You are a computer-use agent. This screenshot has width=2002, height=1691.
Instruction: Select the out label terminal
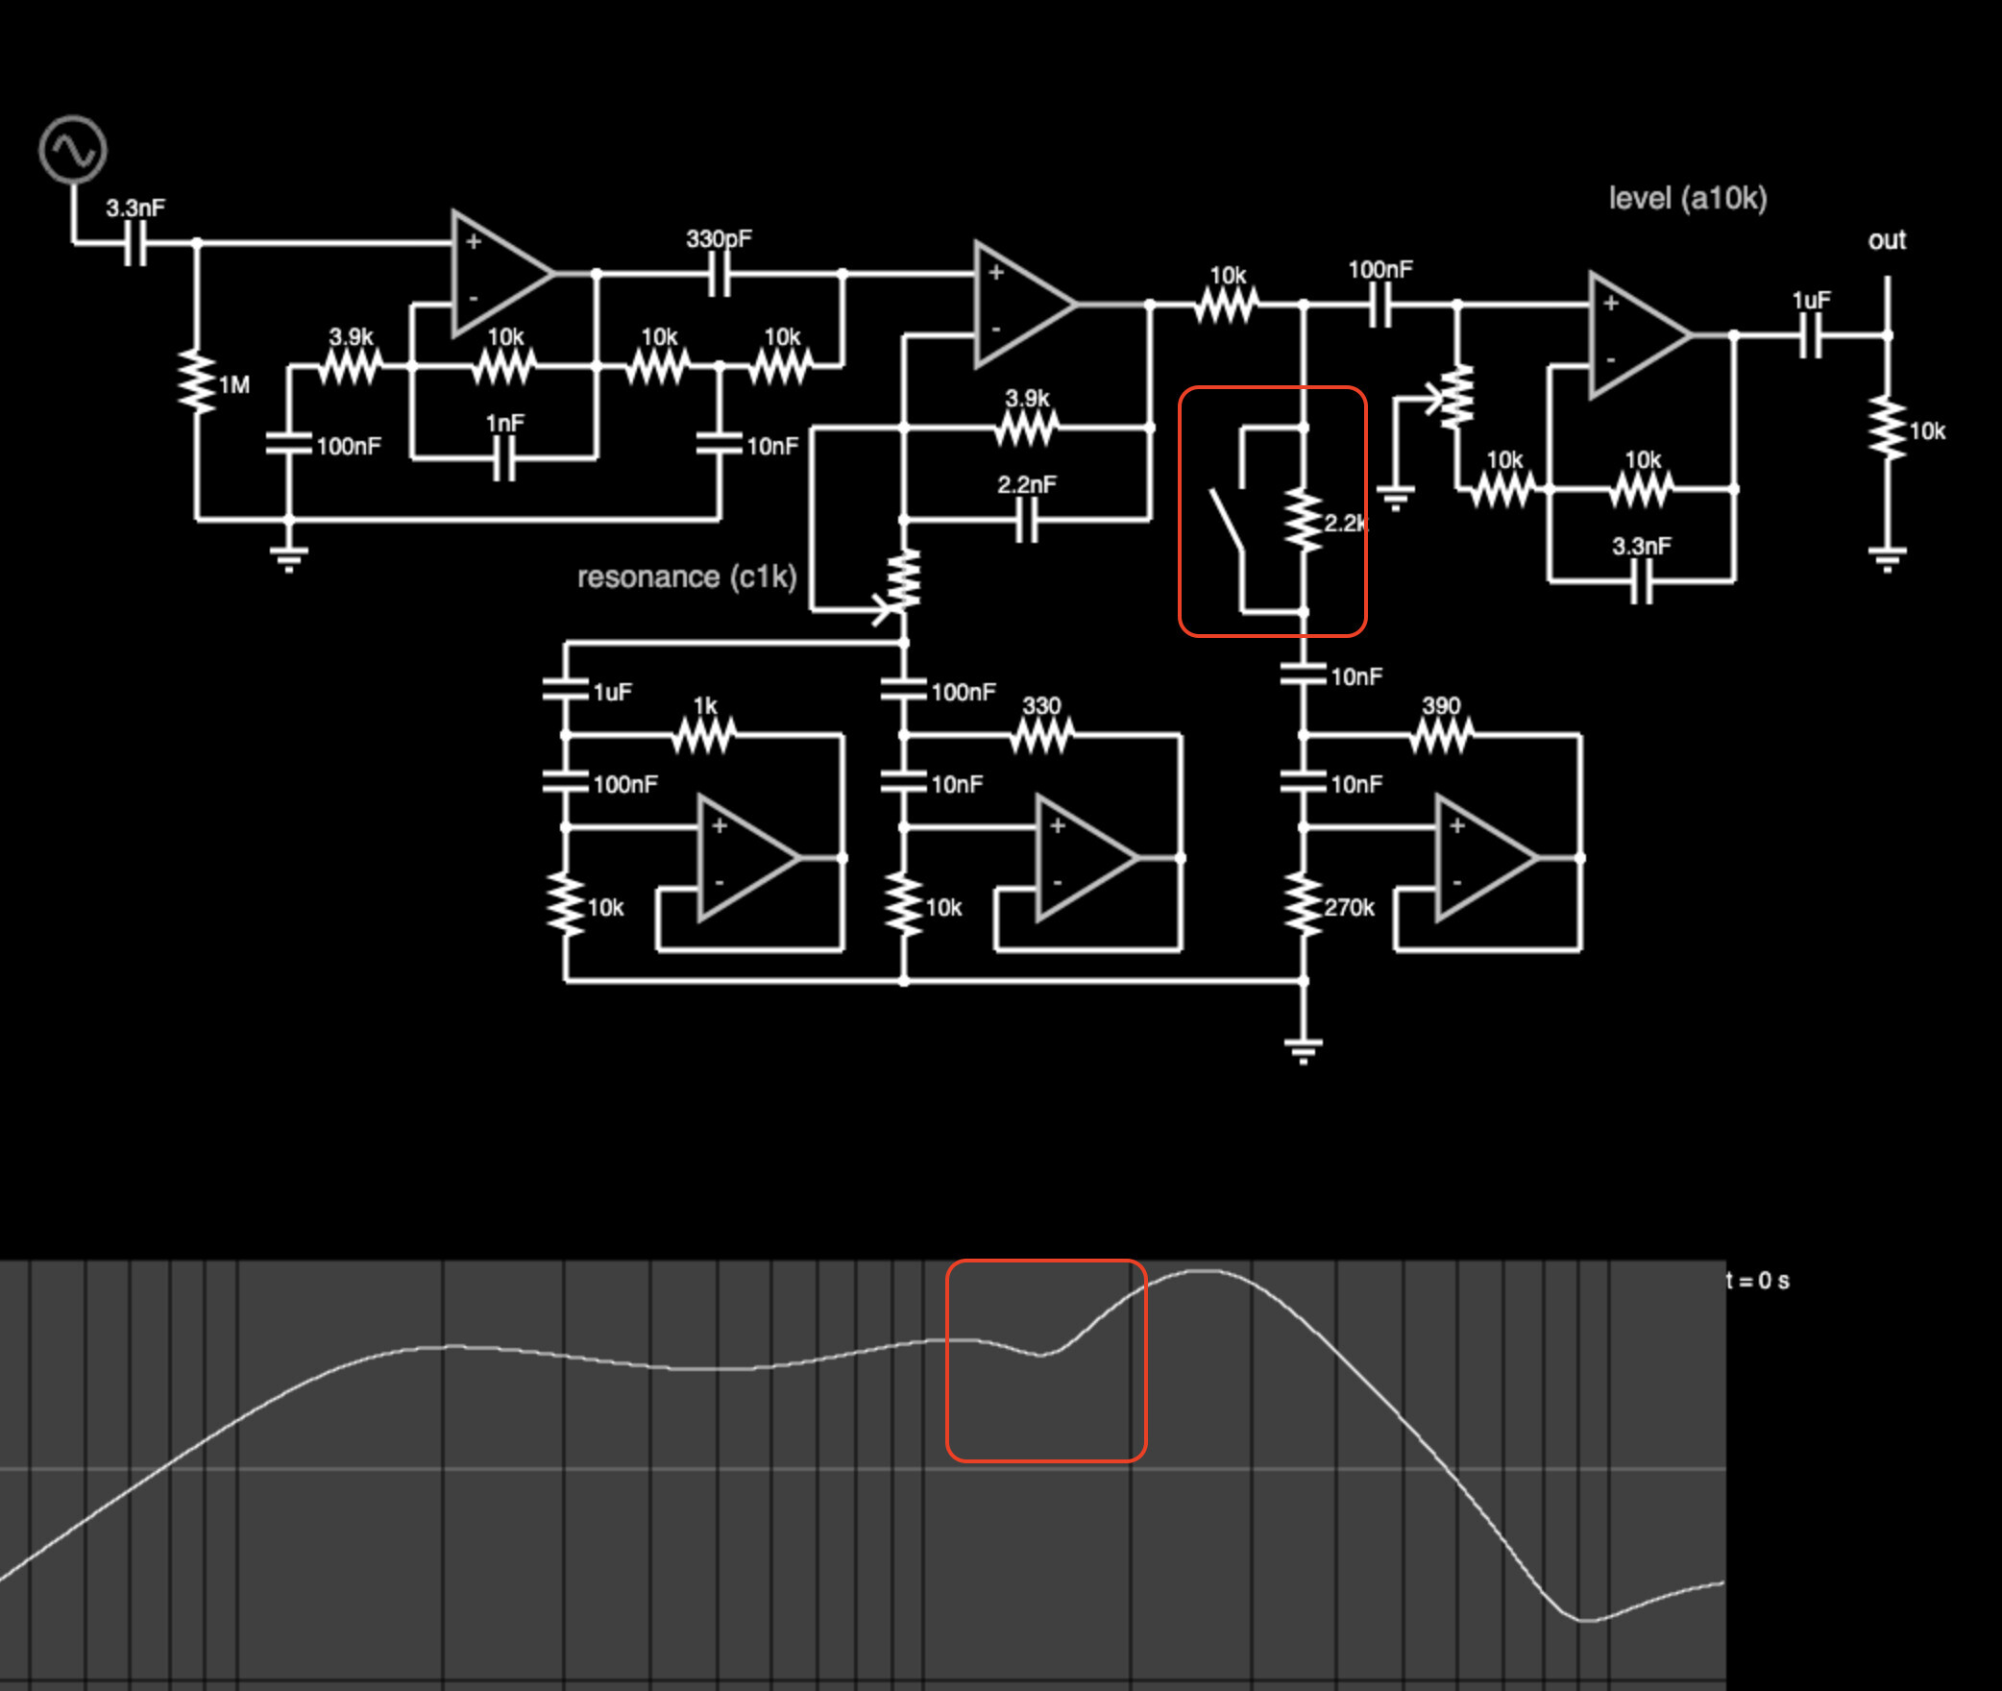pos(1887,240)
